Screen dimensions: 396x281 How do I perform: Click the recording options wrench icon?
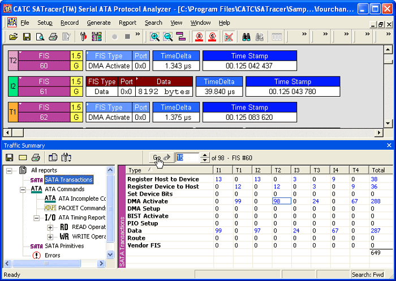pos(83,37)
